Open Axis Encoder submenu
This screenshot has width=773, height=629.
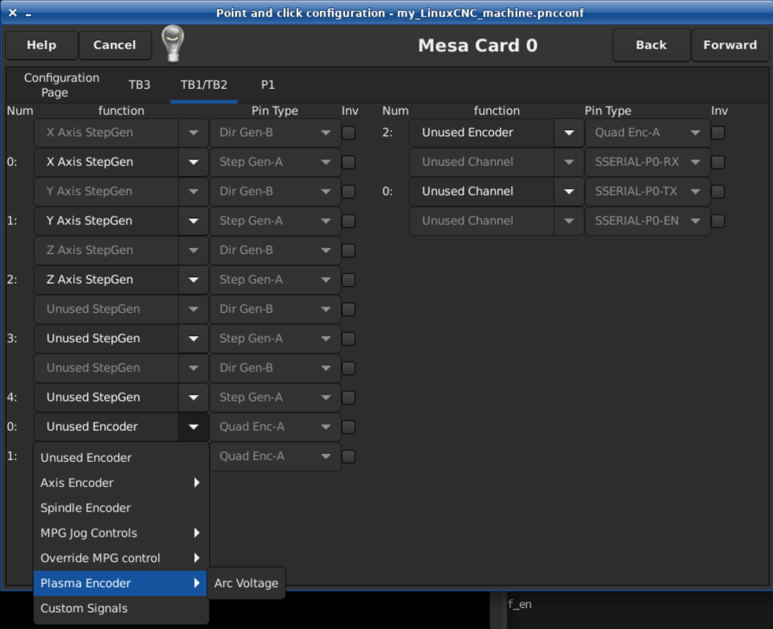(121, 483)
